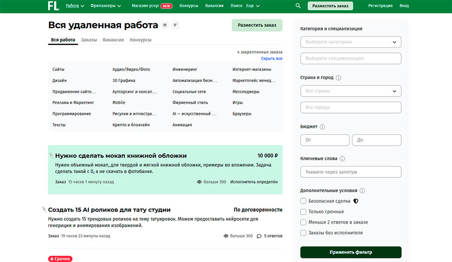Enable Безопасная сделка checkbox
Viewport: 452px width, 262px height.
[303, 201]
